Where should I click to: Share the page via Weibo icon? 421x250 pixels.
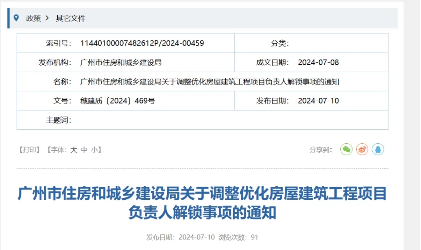(362, 150)
